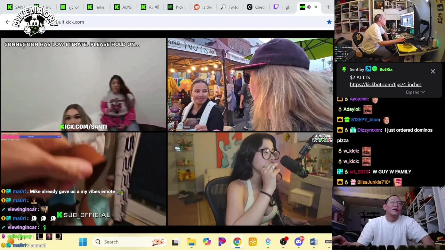Click the emote posted by Adaylol
This screenshot has height=250, width=445.
(x=368, y=109)
